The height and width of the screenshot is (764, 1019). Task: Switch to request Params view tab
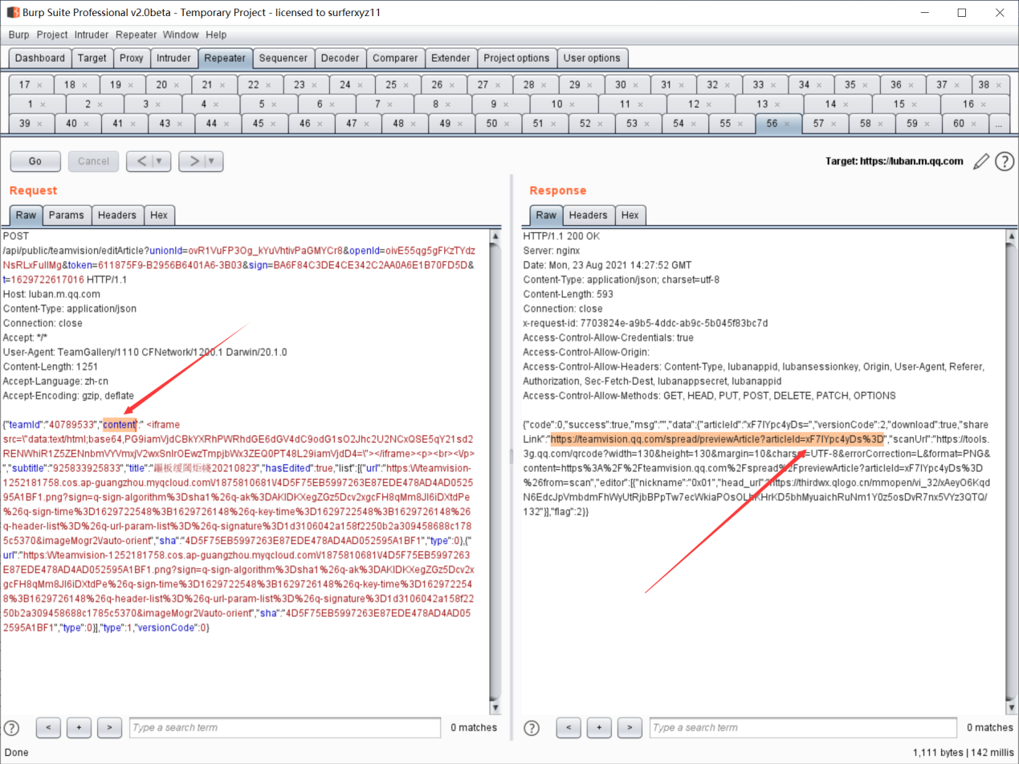point(67,215)
